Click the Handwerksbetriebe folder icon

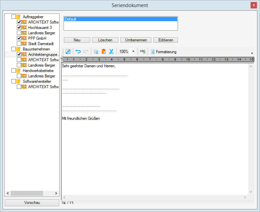click(x=18, y=71)
